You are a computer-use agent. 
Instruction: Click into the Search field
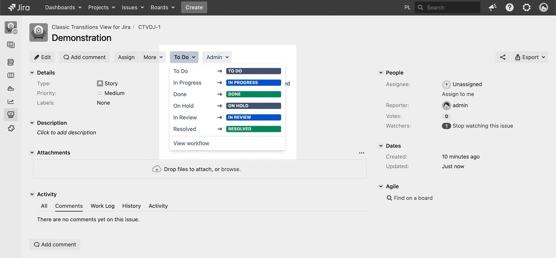point(447,7)
